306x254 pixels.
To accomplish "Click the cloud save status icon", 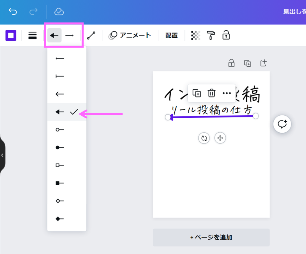I will 59,12.
